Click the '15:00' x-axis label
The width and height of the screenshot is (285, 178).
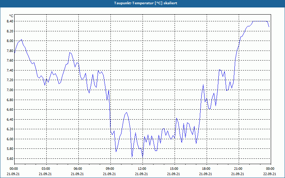175,168
